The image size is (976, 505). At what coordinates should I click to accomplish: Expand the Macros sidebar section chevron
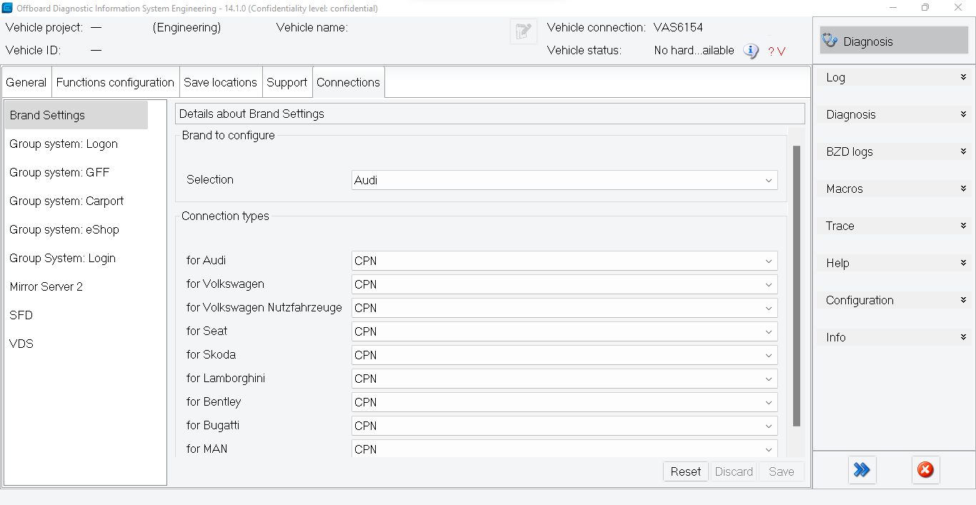[x=962, y=189]
